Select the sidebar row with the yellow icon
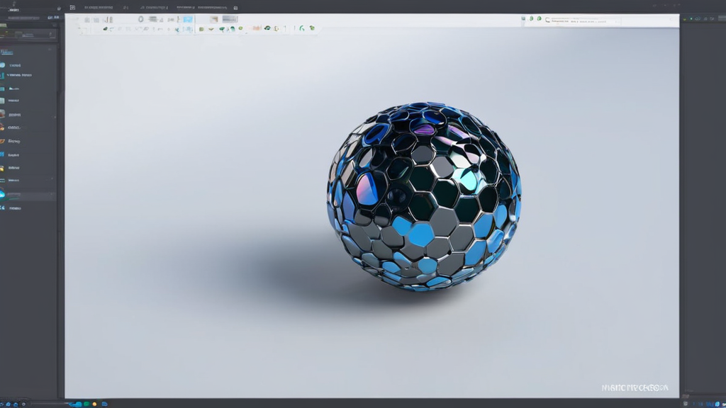Screen dimensions: 726x408 (x=28, y=168)
